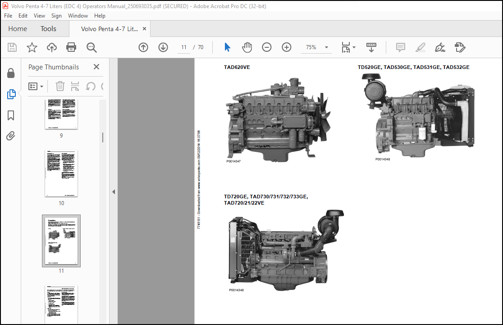Image resolution: width=503 pixels, height=325 pixels.
Task: Open the Sign menu
Action: coord(56,16)
